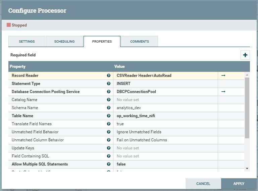Go to DBCPConnectionPool service arrow icon
The image size is (258, 191).
223,92
